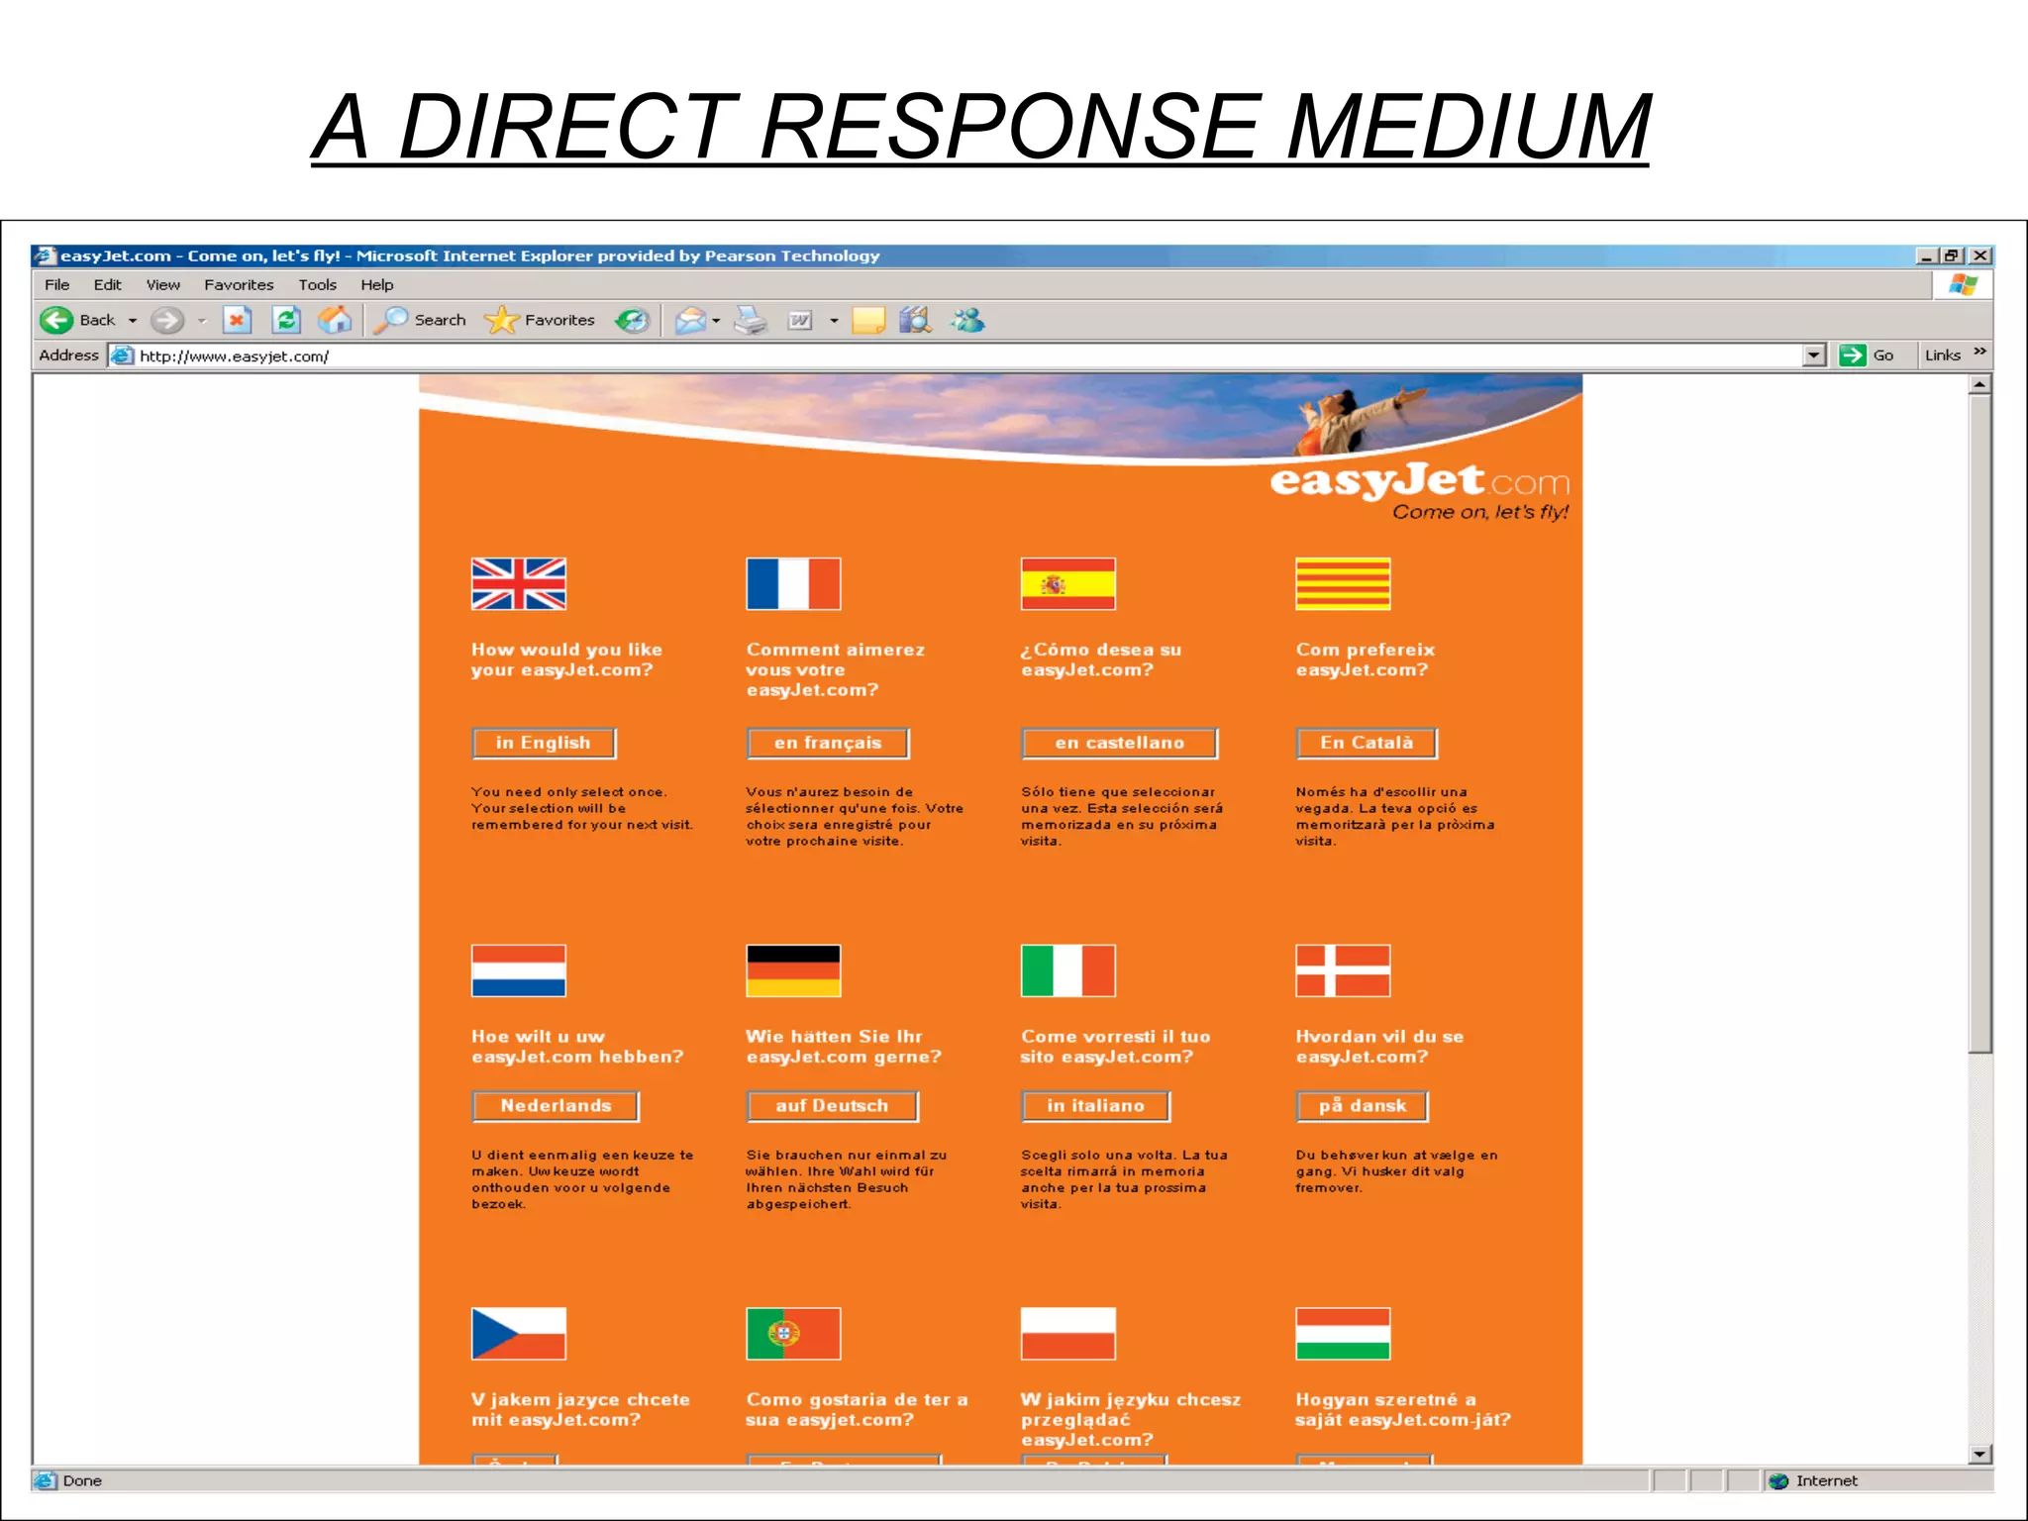Click the Danish flag
Screen dimensions: 2028x1521
tap(1343, 970)
